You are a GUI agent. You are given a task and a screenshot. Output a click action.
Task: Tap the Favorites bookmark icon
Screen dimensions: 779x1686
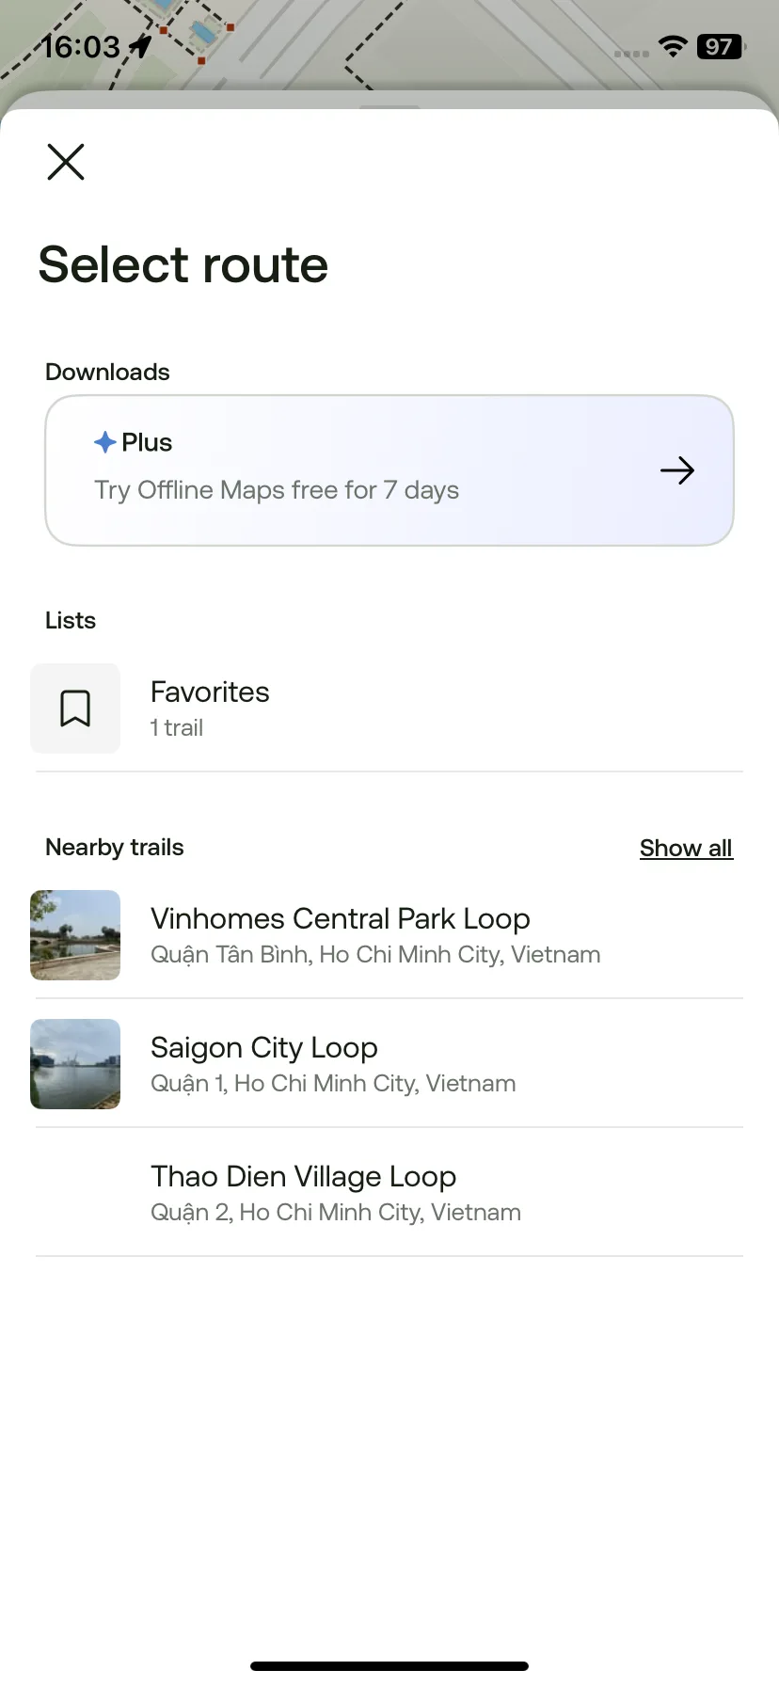pos(75,708)
